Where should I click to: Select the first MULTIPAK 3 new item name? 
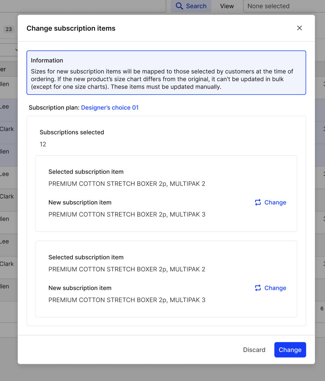(127, 214)
